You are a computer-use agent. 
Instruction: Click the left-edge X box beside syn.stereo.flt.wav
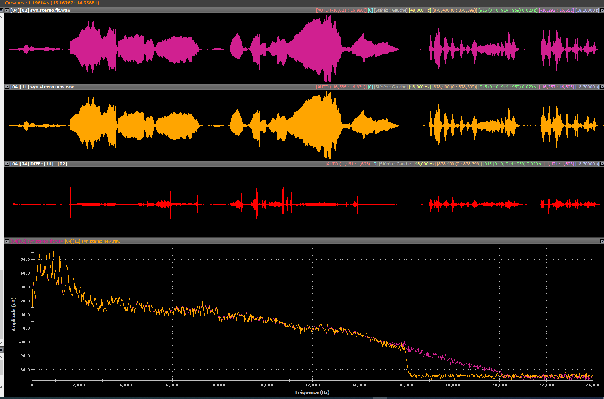[2, 10]
